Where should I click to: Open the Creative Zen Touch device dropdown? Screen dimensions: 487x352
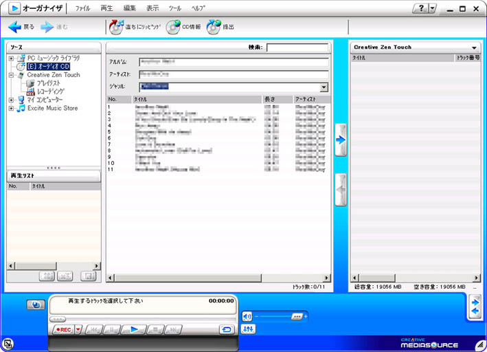(473, 47)
